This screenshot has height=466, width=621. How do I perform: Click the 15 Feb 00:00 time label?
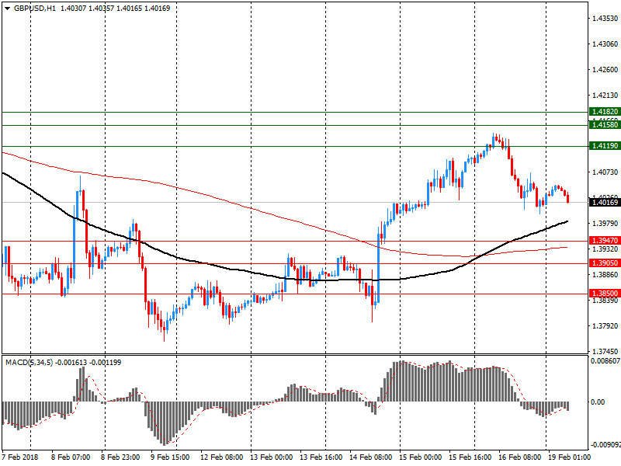tap(420, 457)
